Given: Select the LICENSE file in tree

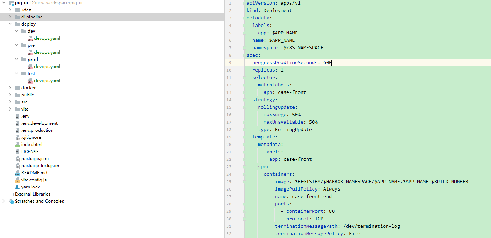Looking at the screenshot, I should pyautogui.click(x=30, y=152).
